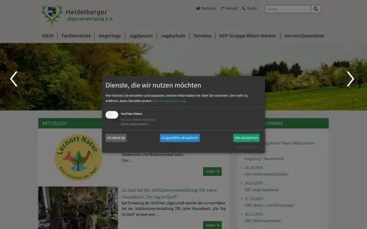Open the Hasselbach 700 Jahre article title
367x229 pixels.
tap(169, 194)
